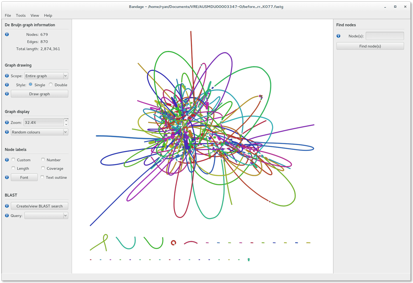
Task: Click the red vertical node at top of graph
Action: tap(191, 58)
